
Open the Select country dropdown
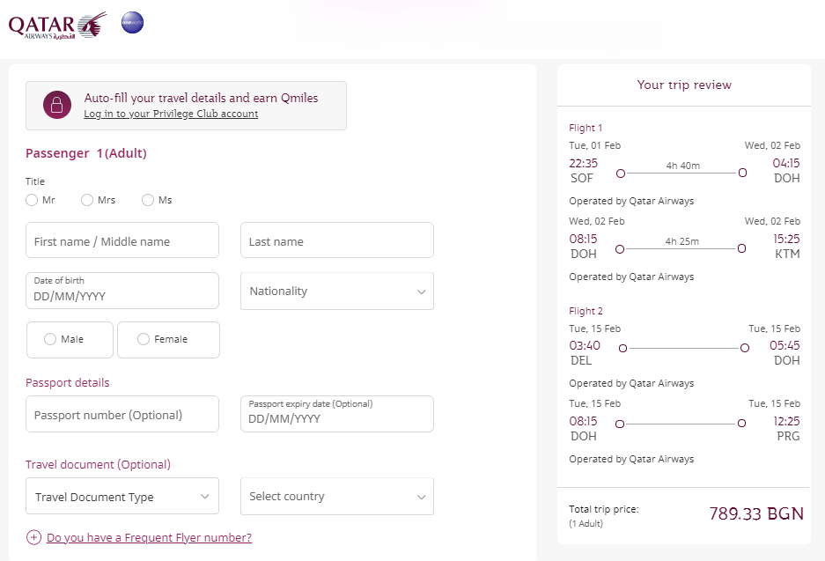tap(336, 497)
